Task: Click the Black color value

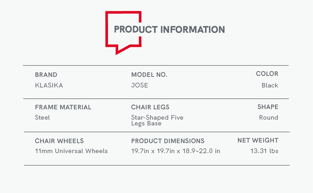Action: pyautogui.click(x=270, y=86)
